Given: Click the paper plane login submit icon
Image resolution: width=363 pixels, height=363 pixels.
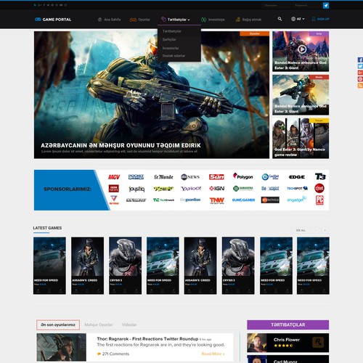Looking at the screenshot, I should (x=326, y=5).
